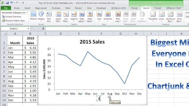Select row 5 header

[4, 62]
